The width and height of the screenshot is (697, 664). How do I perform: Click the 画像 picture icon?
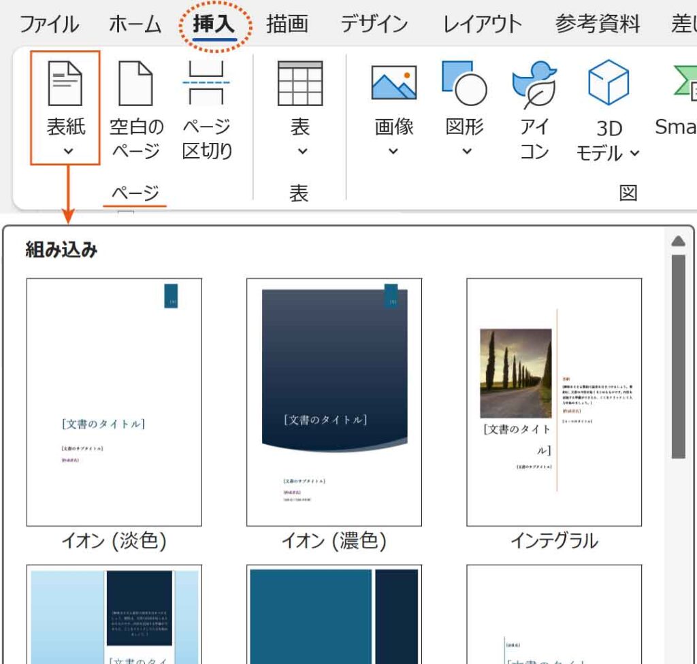393,84
